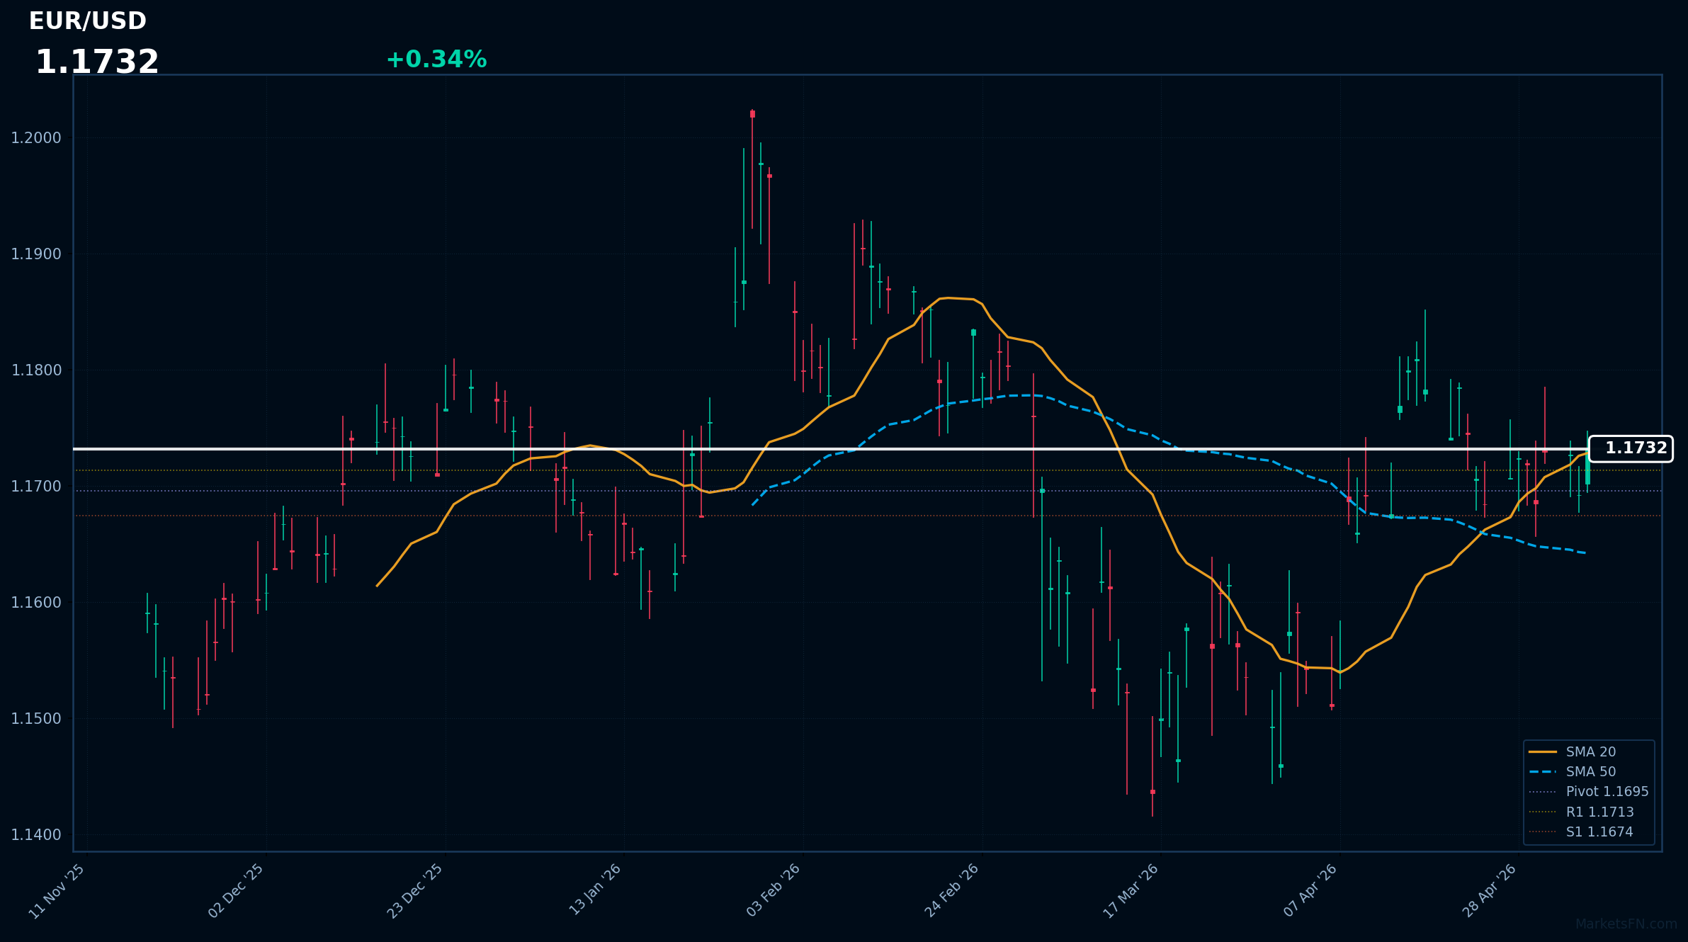Click the 1.1600 y-axis label

click(36, 603)
